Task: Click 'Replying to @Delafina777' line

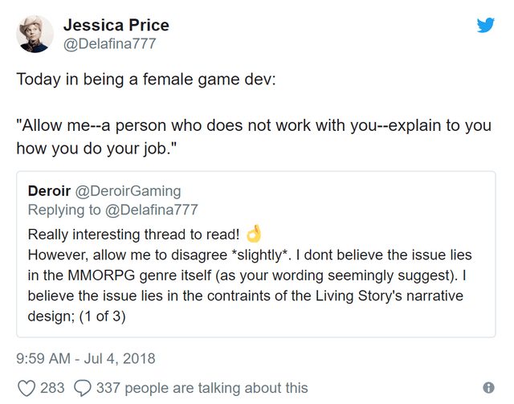Action: tap(112, 210)
